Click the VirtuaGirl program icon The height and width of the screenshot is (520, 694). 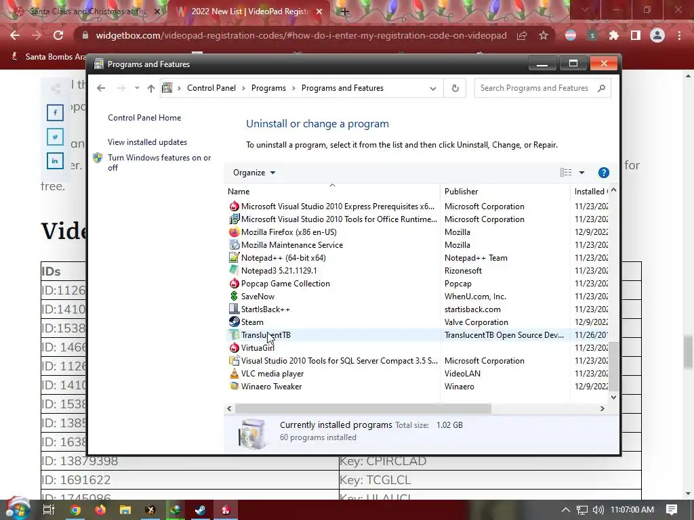coord(234,348)
